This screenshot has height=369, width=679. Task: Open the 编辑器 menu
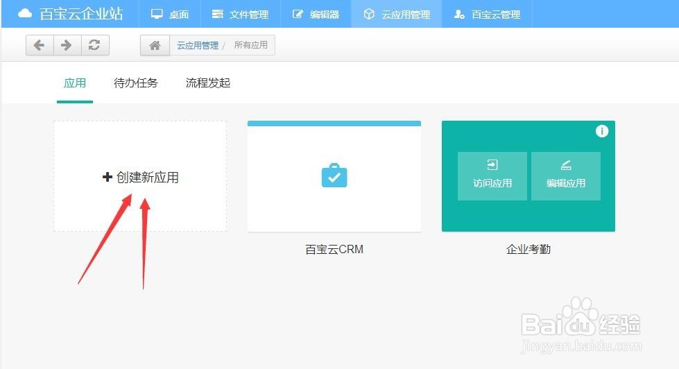[x=316, y=15]
